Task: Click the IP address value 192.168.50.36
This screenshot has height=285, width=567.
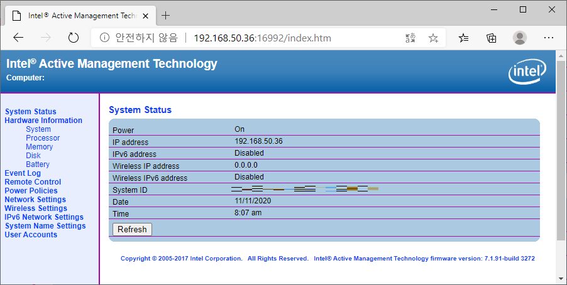Action: pyautogui.click(x=258, y=141)
